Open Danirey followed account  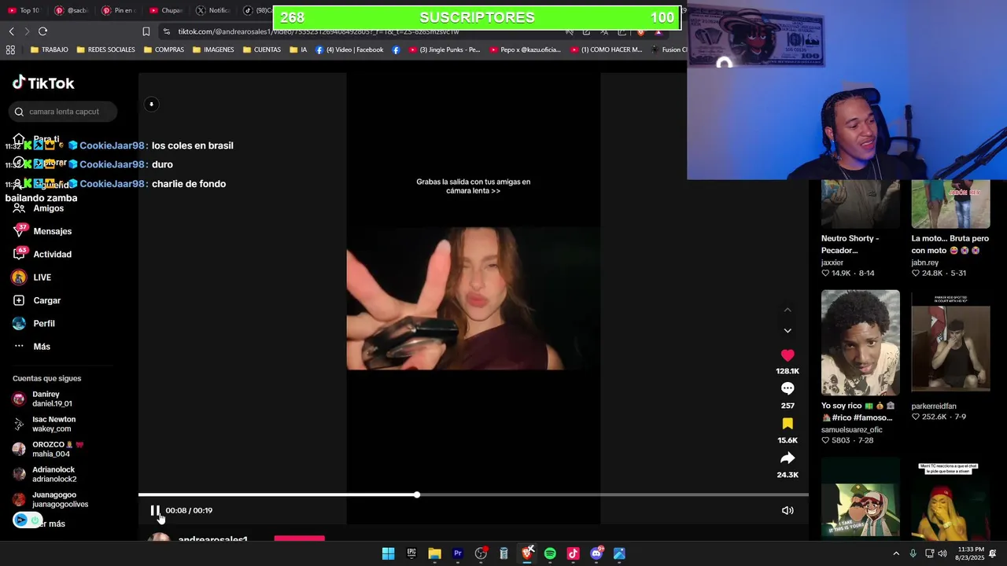43,399
